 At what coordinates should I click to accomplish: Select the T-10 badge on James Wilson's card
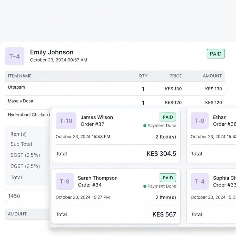[x=66, y=121]
